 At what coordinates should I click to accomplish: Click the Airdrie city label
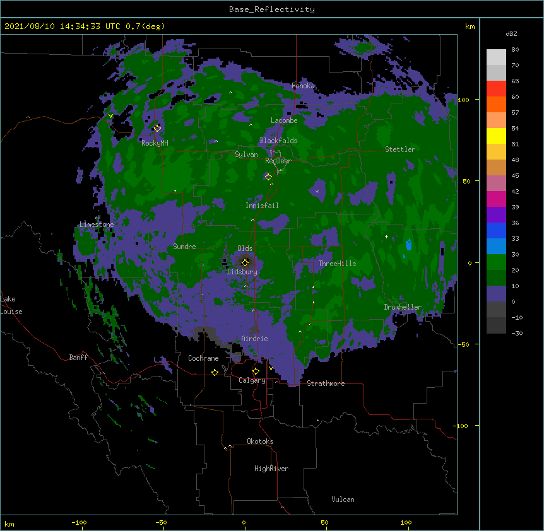(x=255, y=339)
